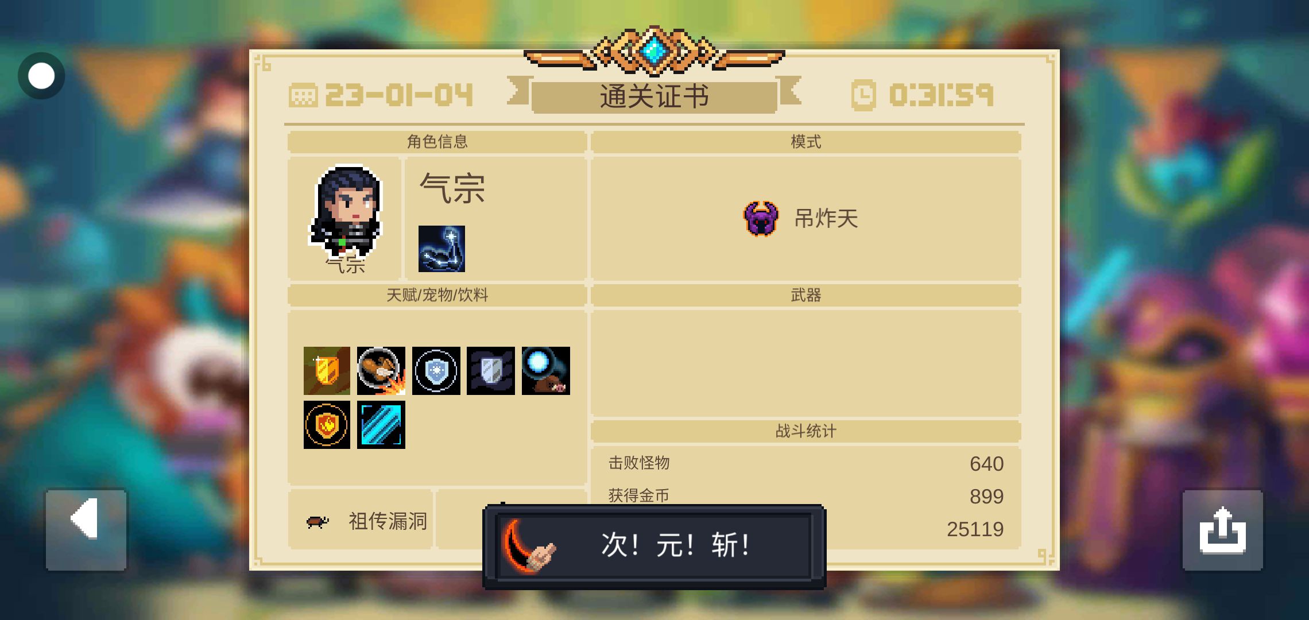Screen dimensions: 1309x620
Task: Tap the 击败怪物 statistics row
Action: pos(806,463)
